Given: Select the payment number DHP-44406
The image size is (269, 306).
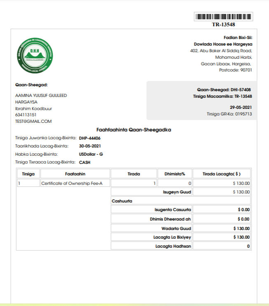Looking at the screenshot, I should click(x=90, y=138).
